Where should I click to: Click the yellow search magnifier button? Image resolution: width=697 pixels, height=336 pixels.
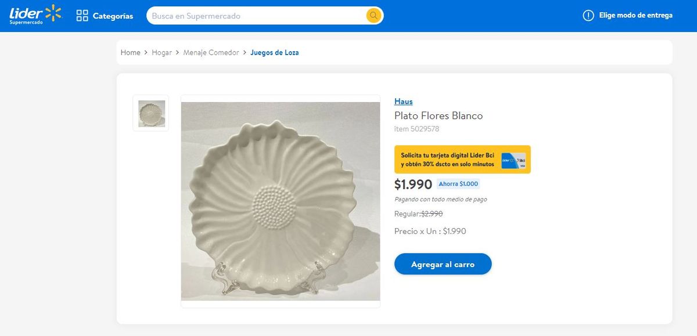pos(373,16)
